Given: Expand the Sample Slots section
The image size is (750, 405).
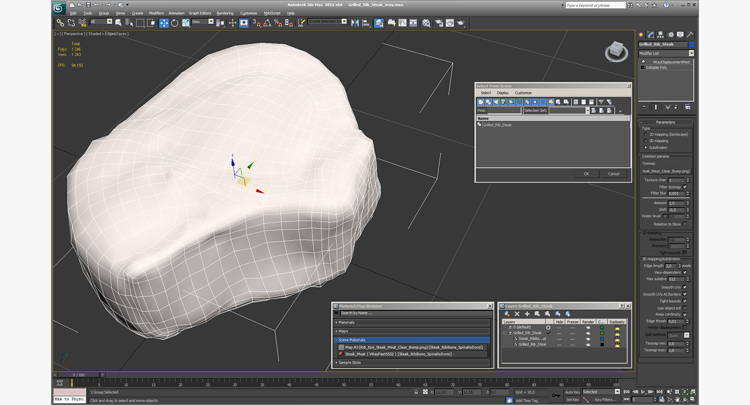Looking at the screenshot, I should click(x=350, y=362).
